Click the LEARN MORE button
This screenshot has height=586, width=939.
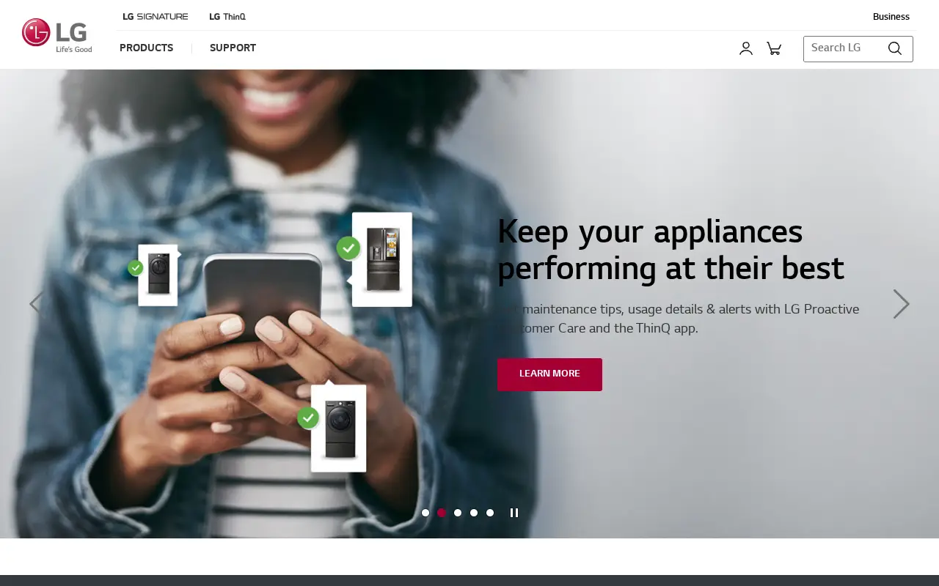[x=549, y=374]
